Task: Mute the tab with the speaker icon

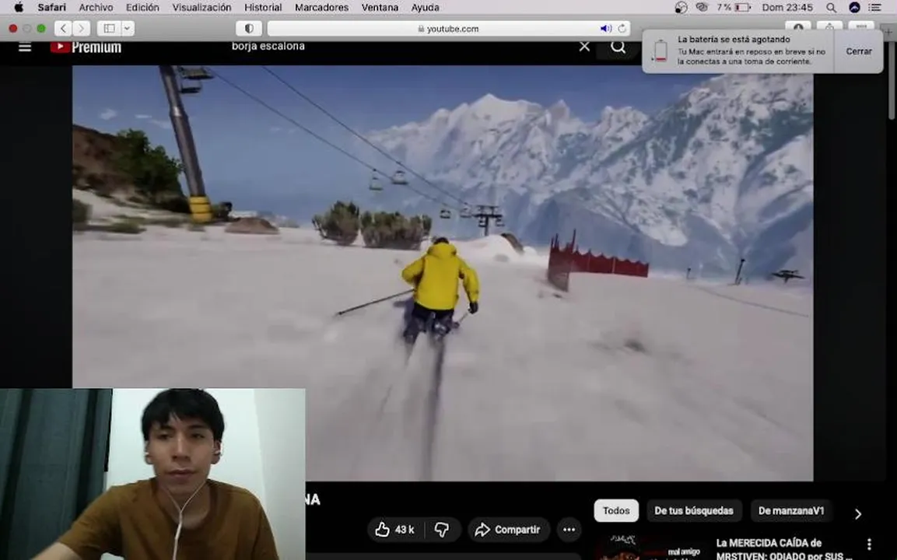Action: pos(605,28)
